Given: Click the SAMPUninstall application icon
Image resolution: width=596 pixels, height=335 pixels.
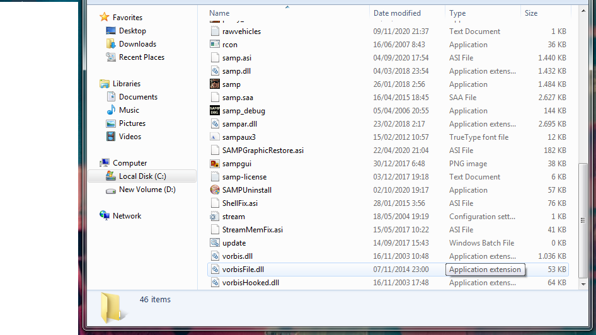Looking at the screenshot, I should click(x=215, y=190).
